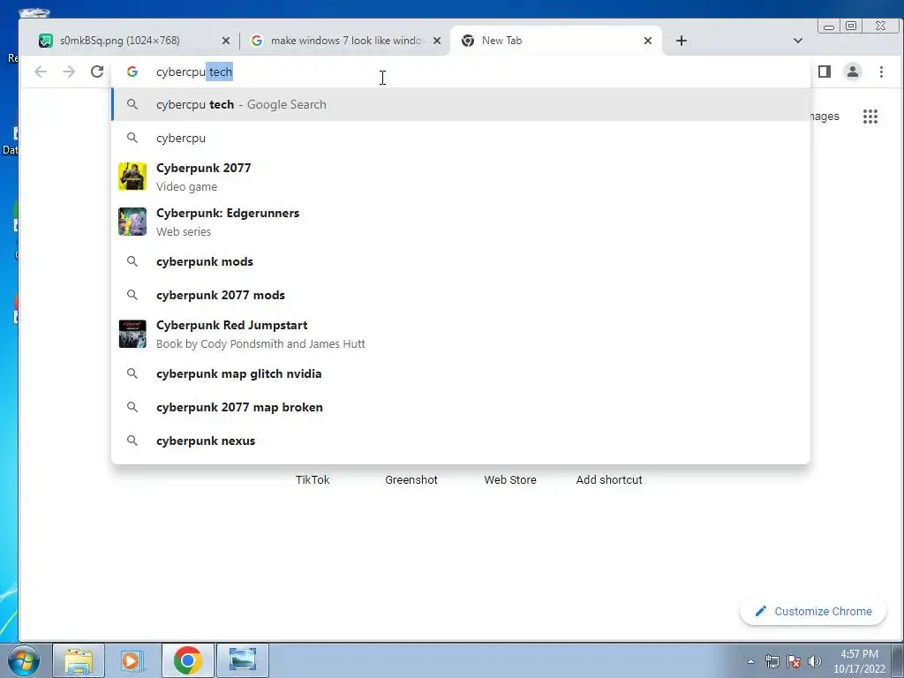
Task: Switch to make windows 7 tab
Action: tap(346, 41)
